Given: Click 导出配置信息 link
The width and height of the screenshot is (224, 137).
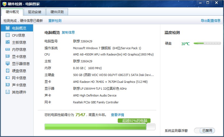Looking at the screenshot, I should pyautogui.click(x=211, y=21).
